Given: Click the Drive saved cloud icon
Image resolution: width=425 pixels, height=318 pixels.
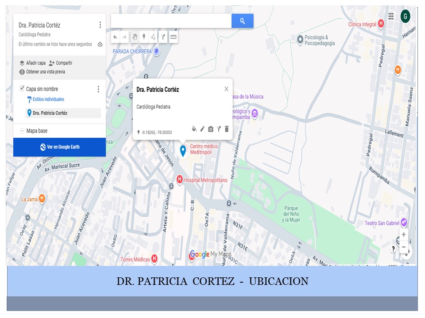Looking at the screenshot, I should click(100, 44).
